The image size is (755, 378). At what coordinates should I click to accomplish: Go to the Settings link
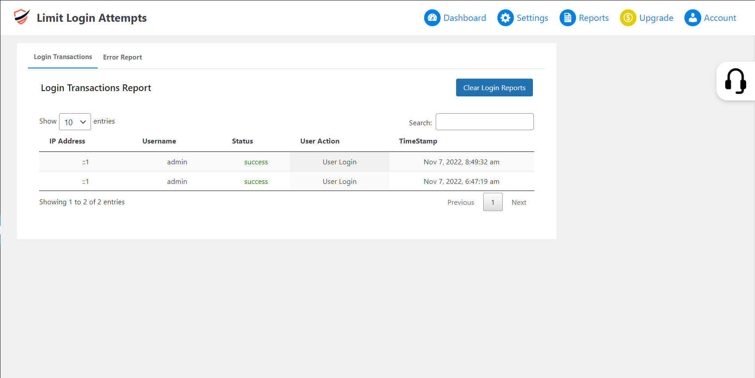coord(532,18)
